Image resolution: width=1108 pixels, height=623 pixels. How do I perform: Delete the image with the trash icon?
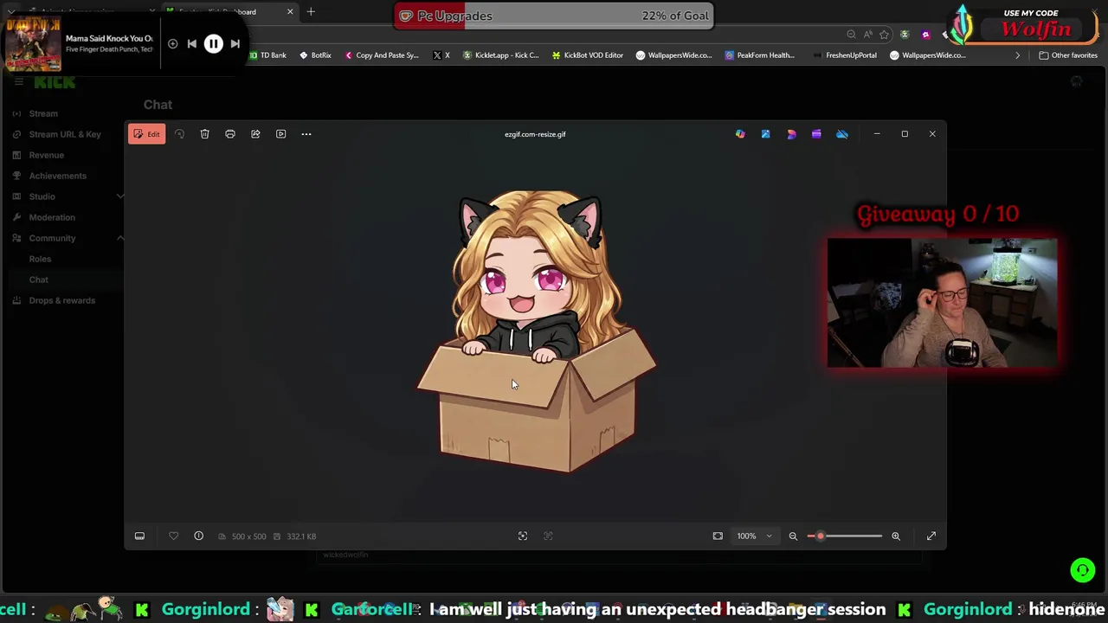coord(204,134)
